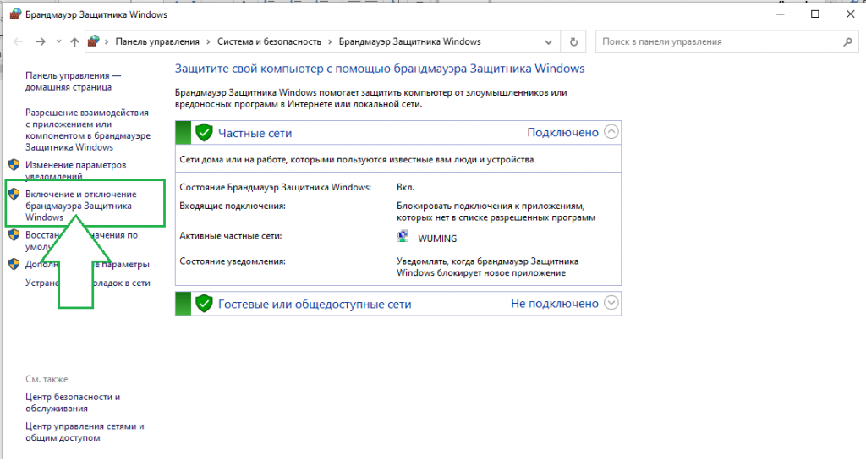Click the Up one level arrow

pyautogui.click(x=74, y=41)
